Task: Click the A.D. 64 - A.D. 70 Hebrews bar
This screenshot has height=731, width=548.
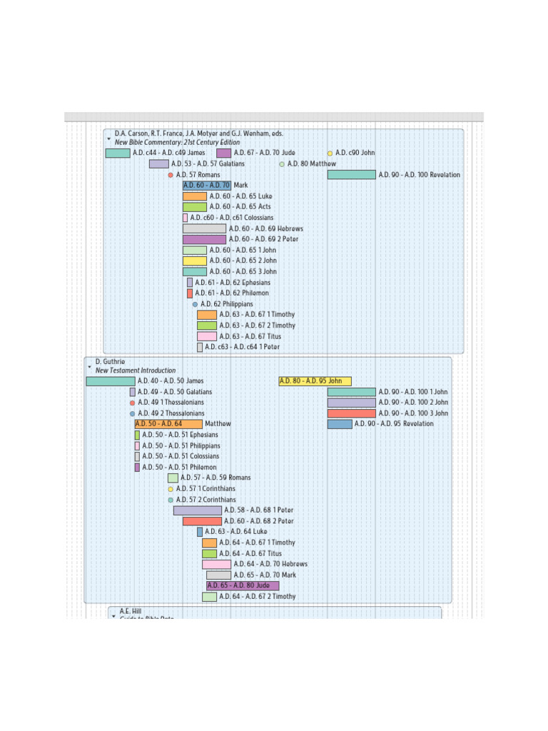Action: click(217, 565)
